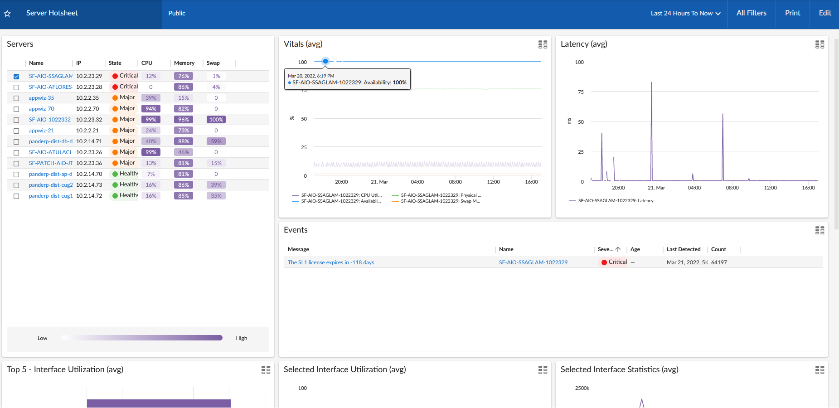This screenshot has height=408, width=839.
Task: Open the SL1 license expires event message link
Action: point(331,262)
